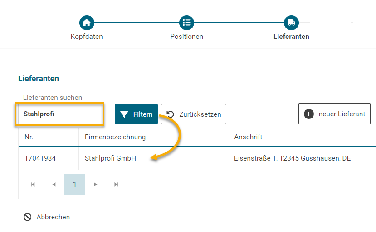Click the Abbrechen cancel icon

pyautogui.click(x=28, y=217)
